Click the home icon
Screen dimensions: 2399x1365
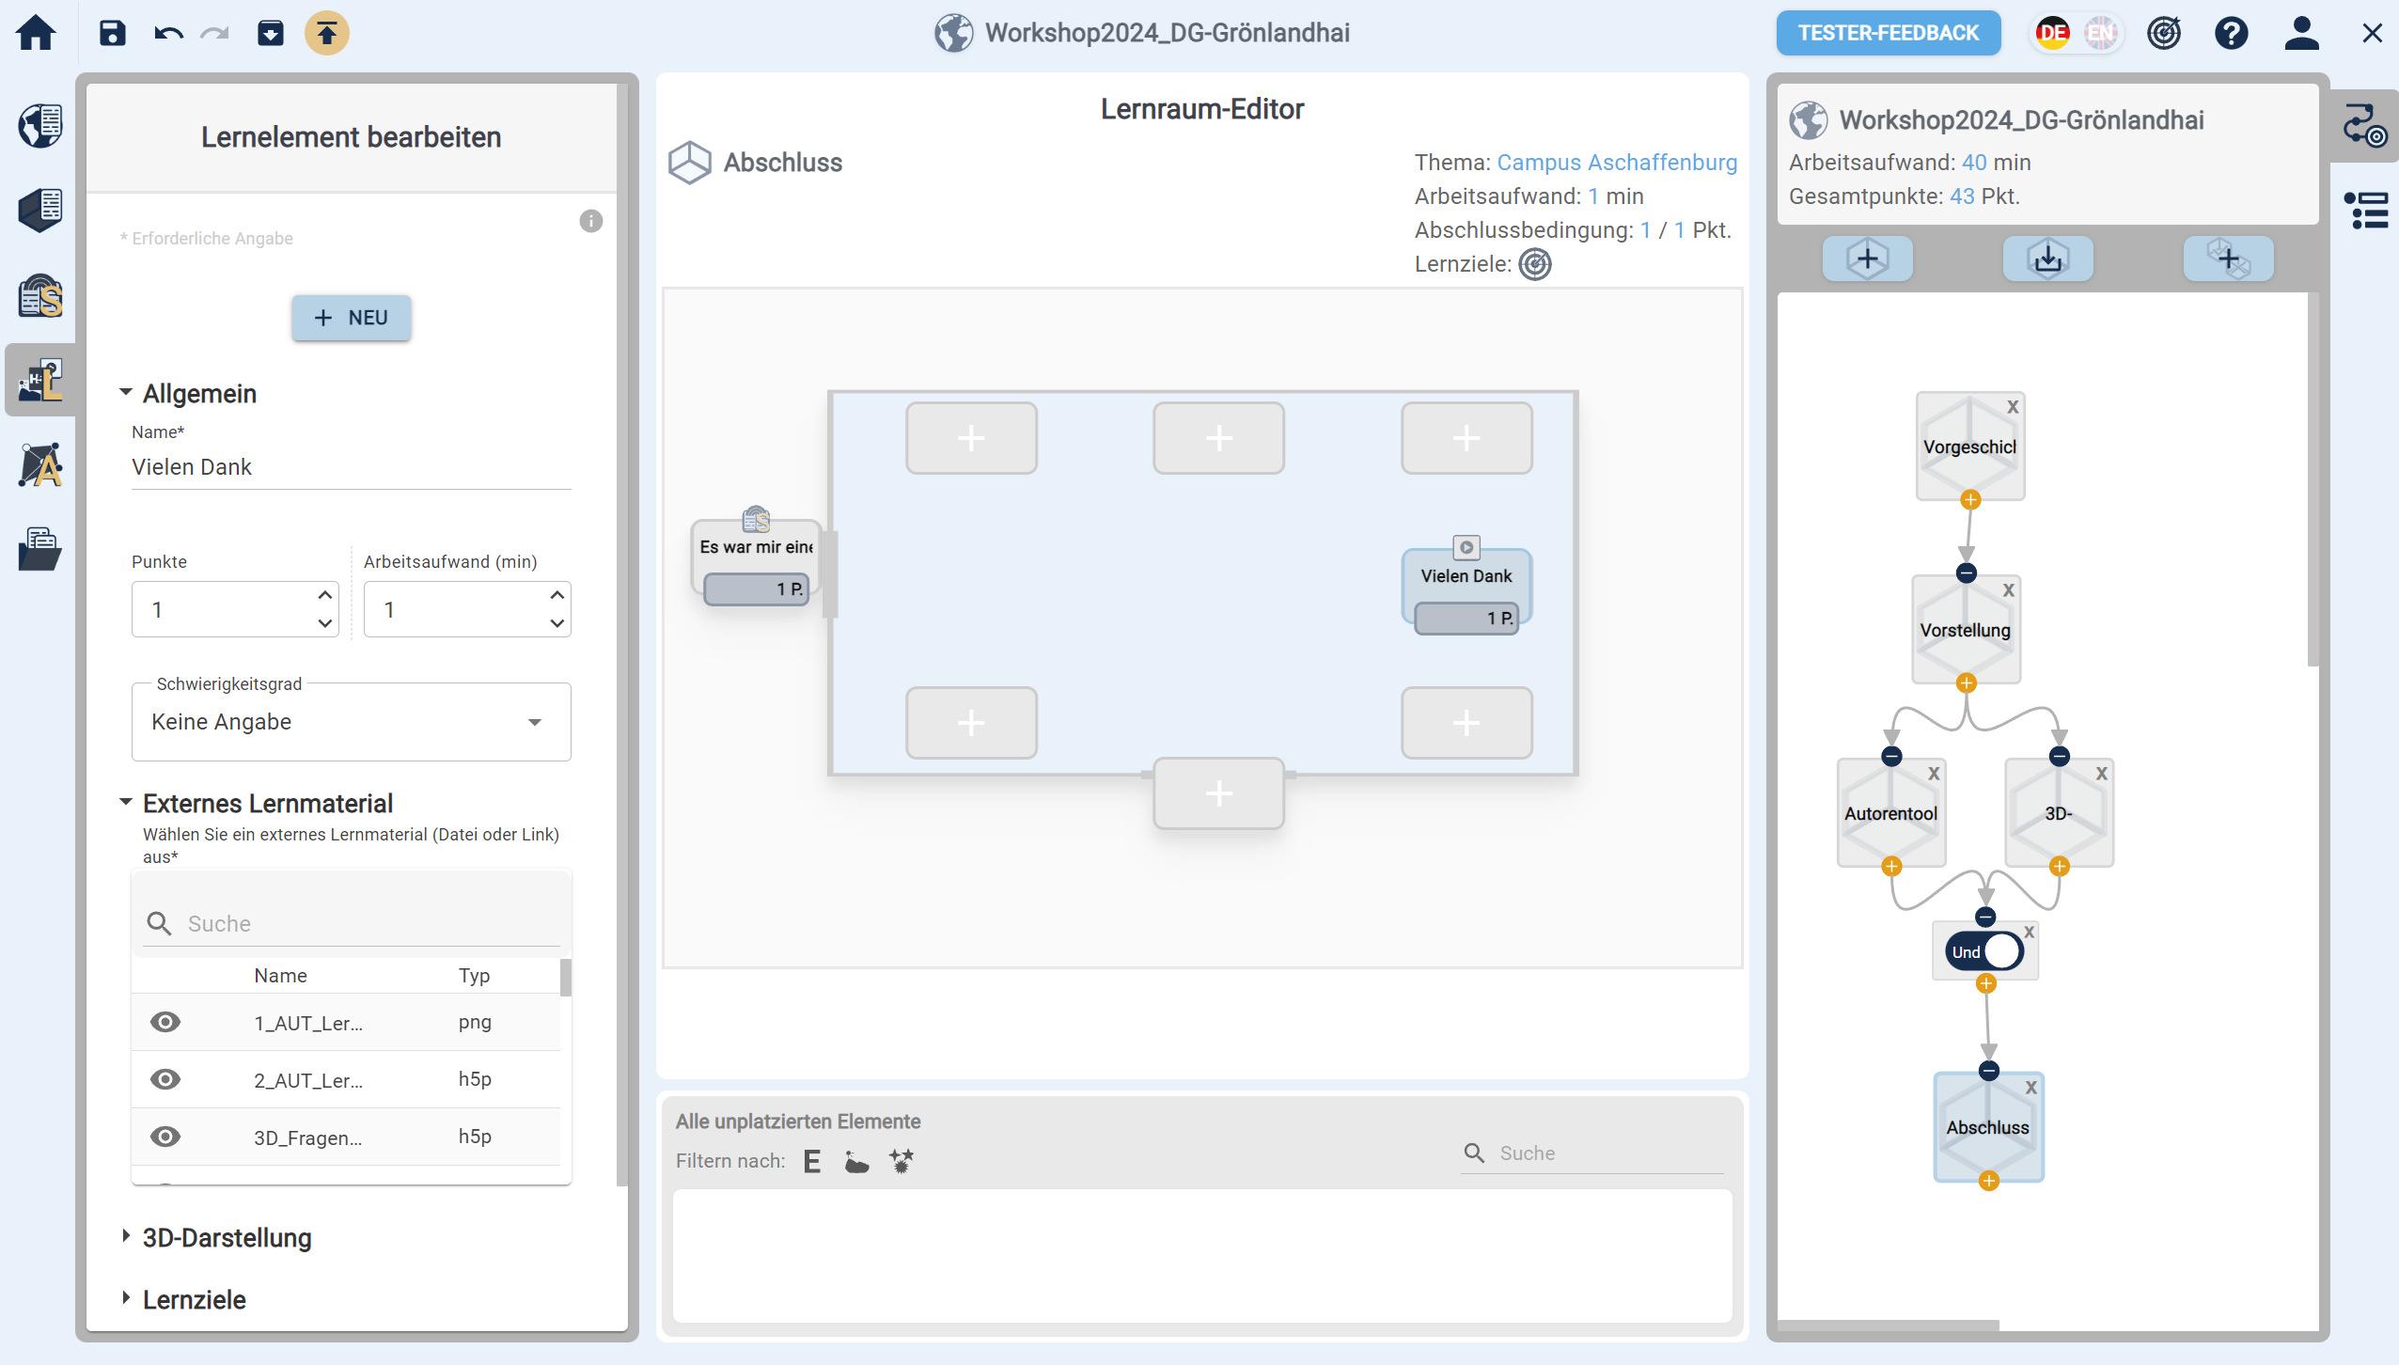[x=37, y=33]
